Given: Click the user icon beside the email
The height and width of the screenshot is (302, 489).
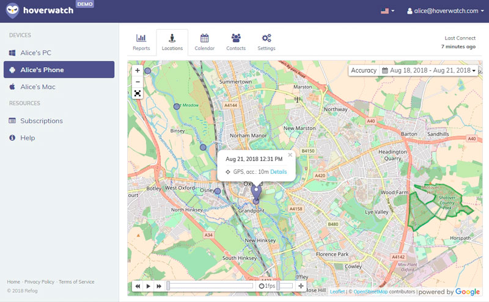Looking at the screenshot, I should click(x=410, y=11).
